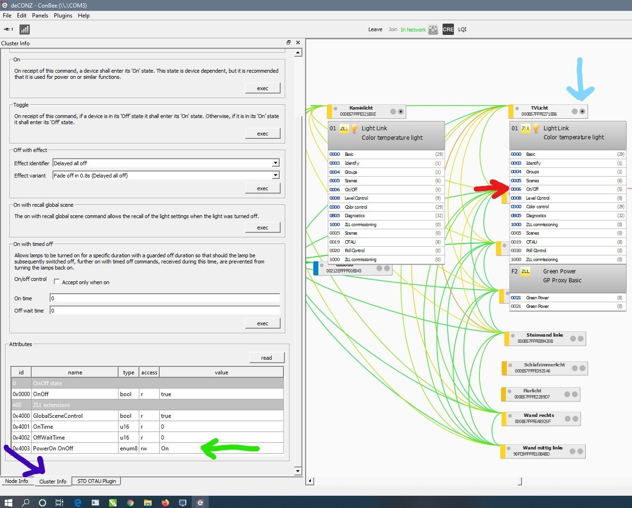Collapse Kaminlicht endpoint list via dotted circle
The width and height of the screenshot is (632, 508).
(x=401, y=111)
